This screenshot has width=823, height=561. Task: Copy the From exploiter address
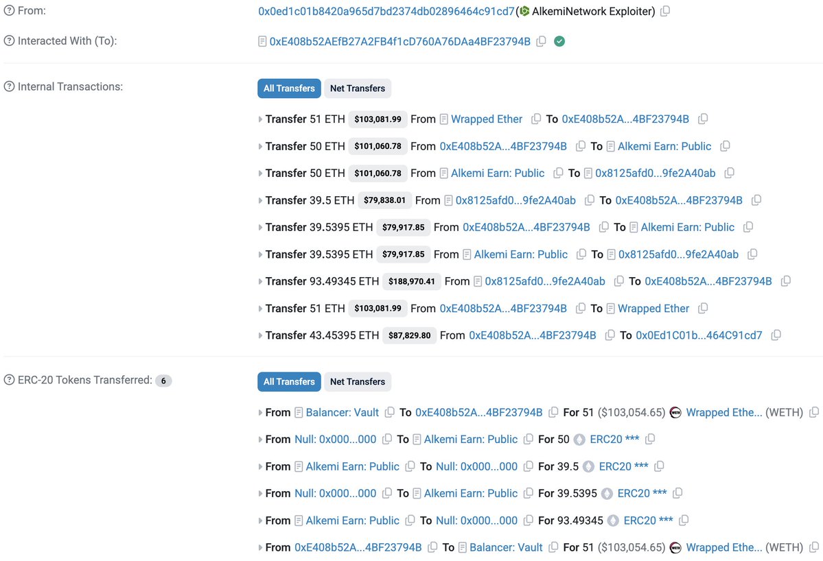(x=665, y=11)
